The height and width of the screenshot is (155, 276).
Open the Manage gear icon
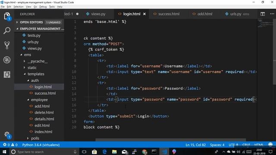[7, 135]
